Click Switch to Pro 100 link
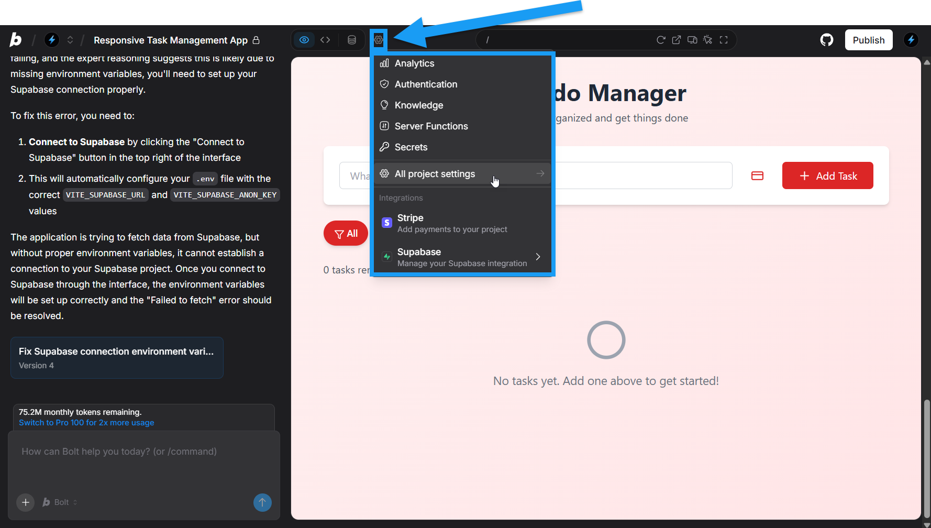Image resolution: width=931 pixels, height=528 pixels. tap(86, 423)
